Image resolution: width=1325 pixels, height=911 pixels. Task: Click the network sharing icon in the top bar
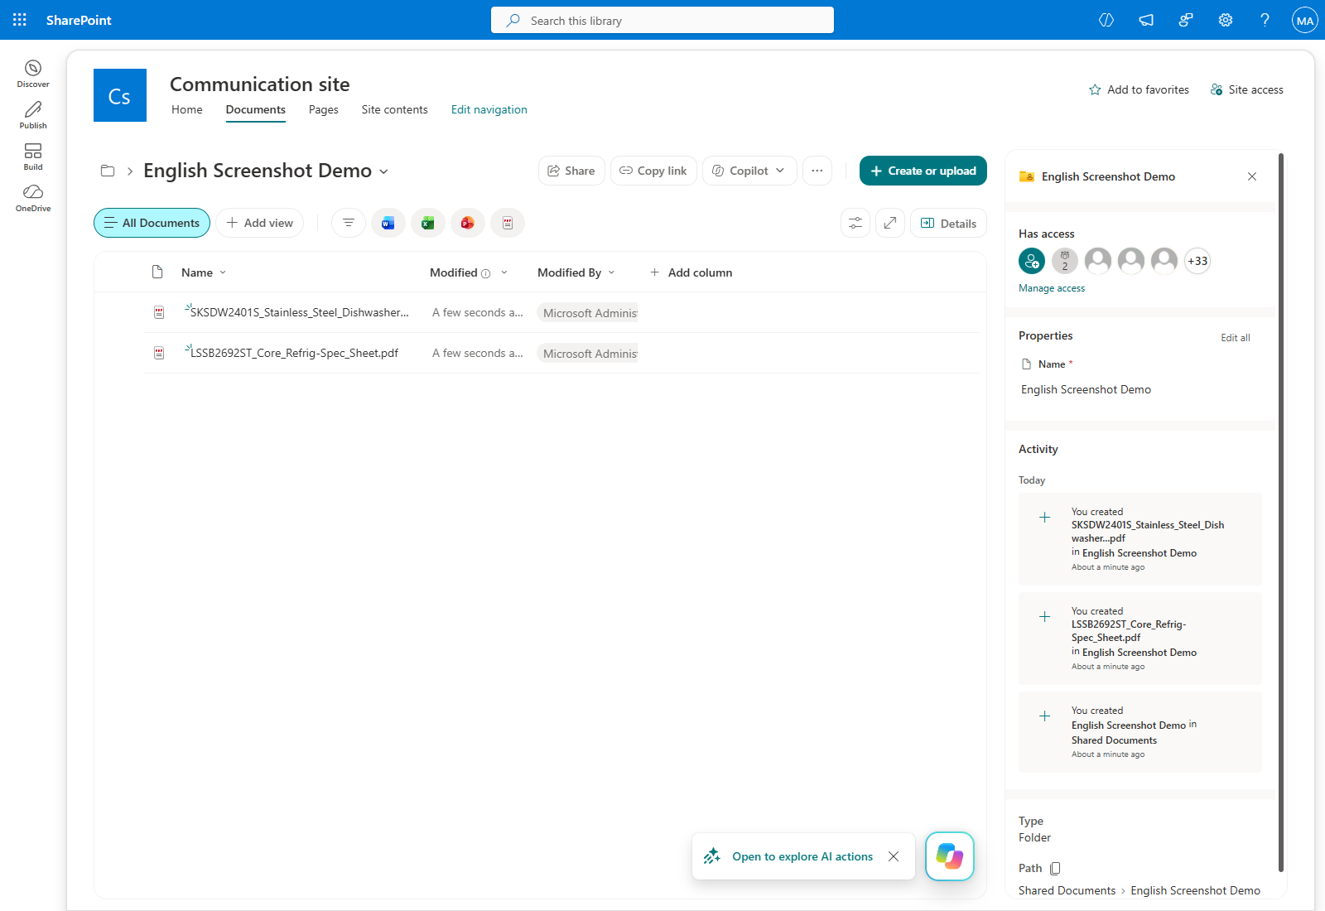(1186, 20)
